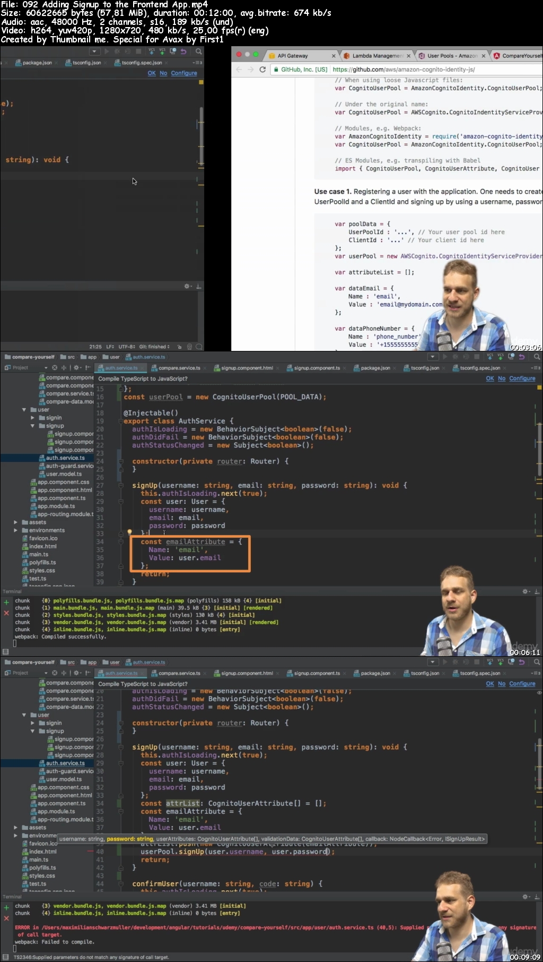Select auth-guard.service file in the 00:09:09 frame
The width and height of the screenshot is (543, 962).
[66, 771]
